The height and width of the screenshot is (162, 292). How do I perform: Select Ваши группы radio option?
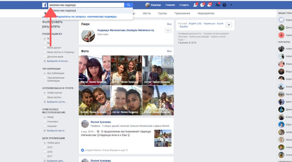pos(45,97)
